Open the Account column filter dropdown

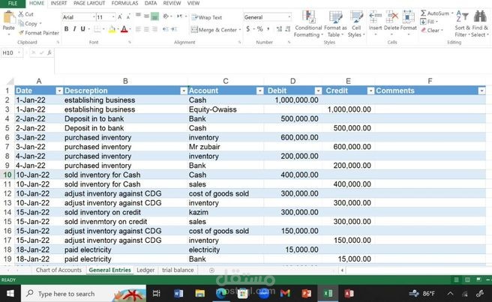259,91
